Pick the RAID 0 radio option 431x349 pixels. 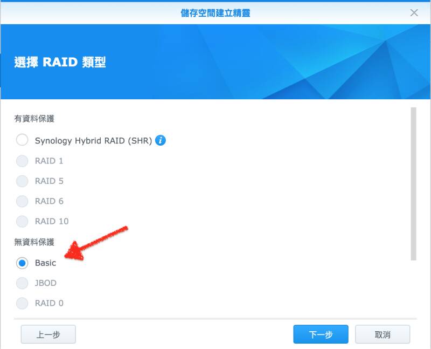pos(22,303)
